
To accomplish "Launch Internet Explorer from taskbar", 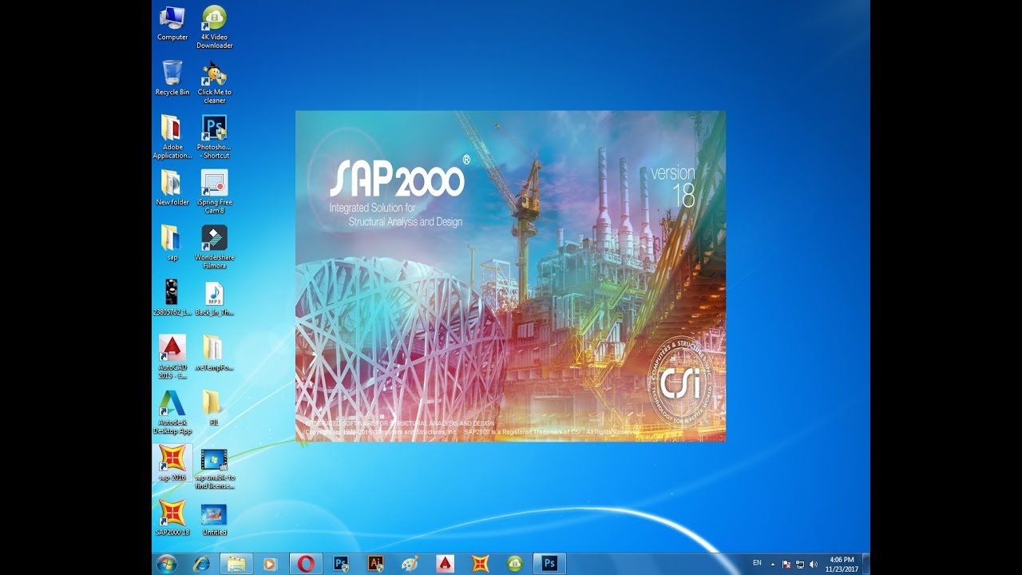I will pos(201,563).
